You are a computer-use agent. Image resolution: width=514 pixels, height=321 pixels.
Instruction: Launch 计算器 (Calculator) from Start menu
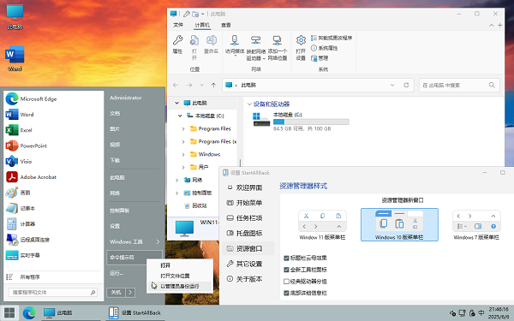tap(53, 224)
